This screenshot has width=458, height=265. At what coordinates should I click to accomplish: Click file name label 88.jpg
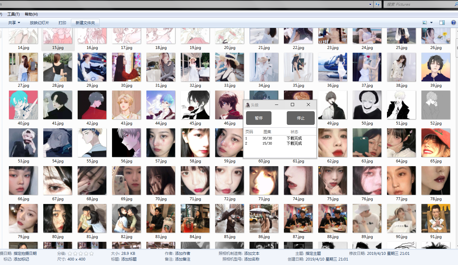point(333,237)
